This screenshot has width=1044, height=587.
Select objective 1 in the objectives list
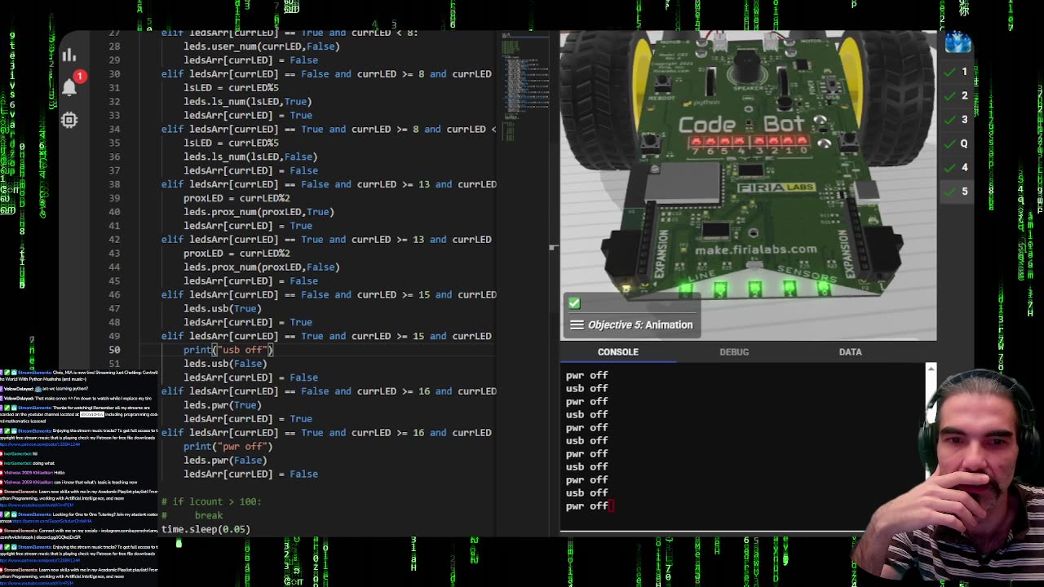tap(957, 72)
